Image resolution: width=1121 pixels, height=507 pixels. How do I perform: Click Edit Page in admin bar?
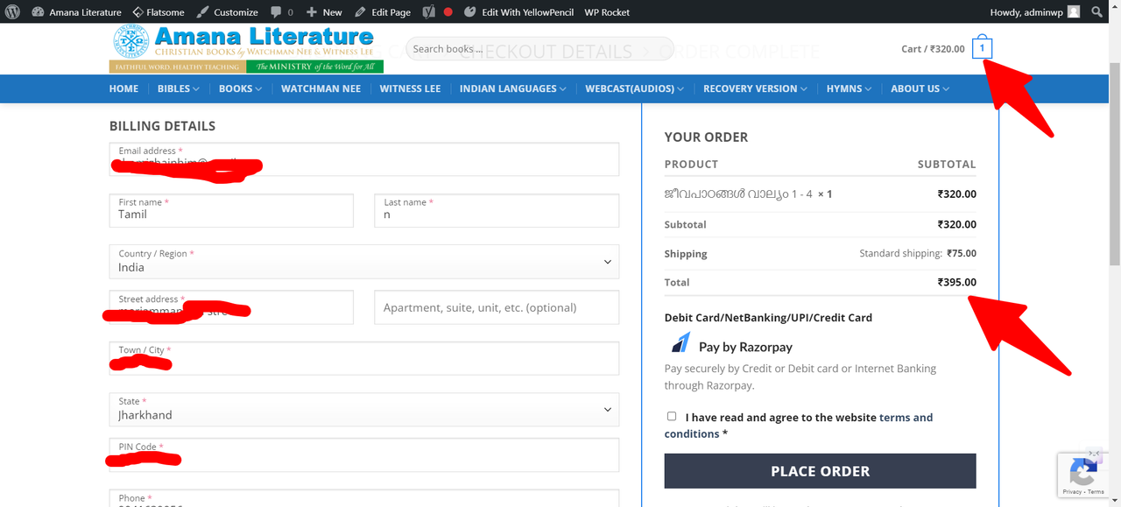tap(383, 12)
